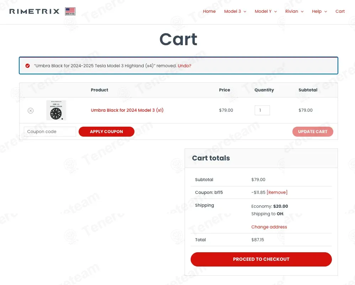Click the -$11.85 discount amount
This screenshot has width=355, height=285.
coord(258,192)
